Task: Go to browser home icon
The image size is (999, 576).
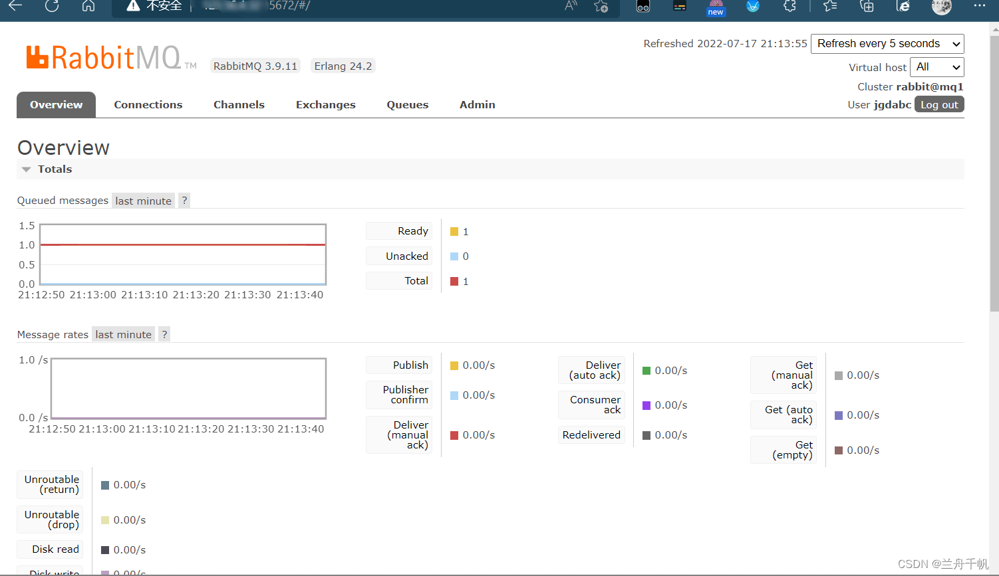Action: tap(88, 5)
